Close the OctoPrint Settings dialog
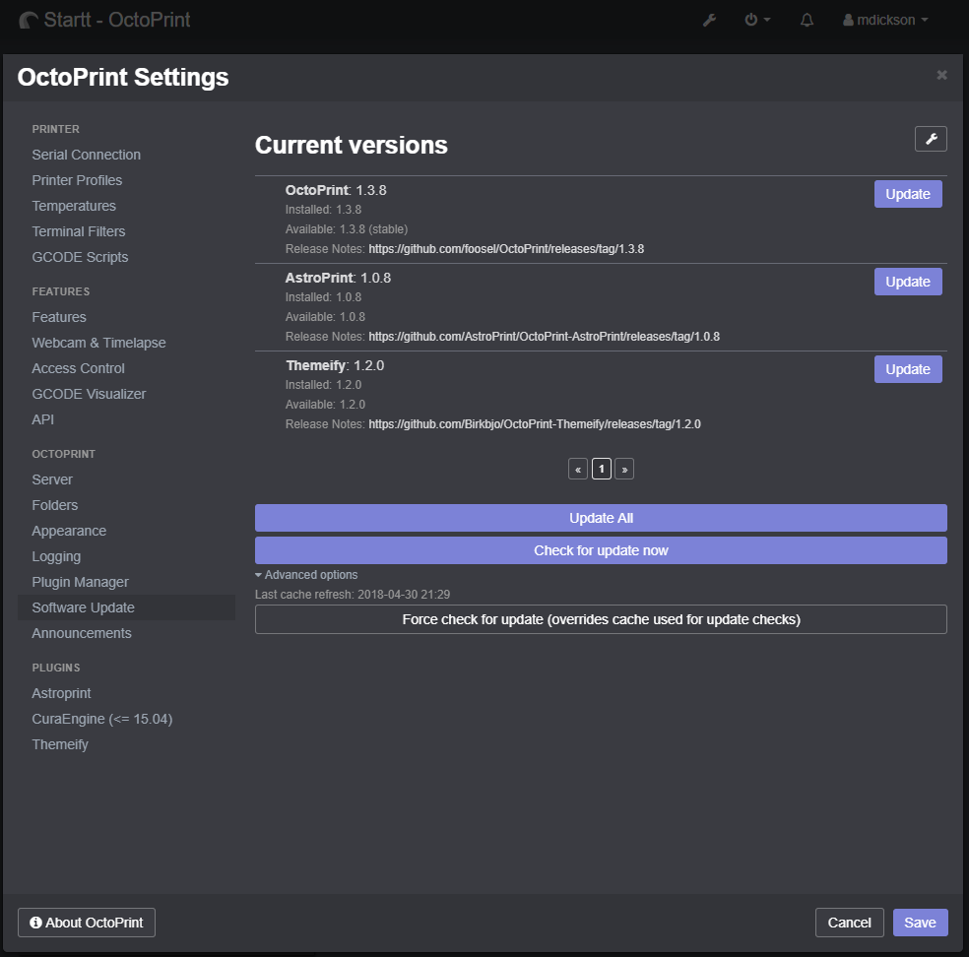Viewport: 969px width, 957px height. 941,75
